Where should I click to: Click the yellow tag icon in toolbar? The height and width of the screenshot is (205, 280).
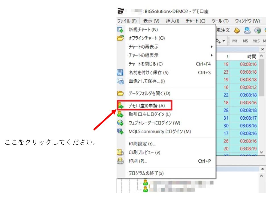click(x=237, y=30)
